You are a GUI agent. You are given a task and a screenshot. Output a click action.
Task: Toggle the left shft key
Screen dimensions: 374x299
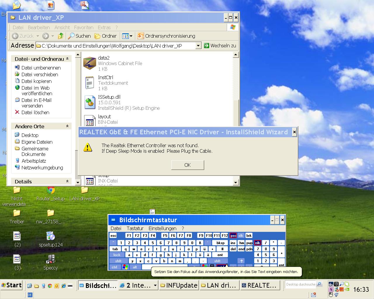[118, 261]
